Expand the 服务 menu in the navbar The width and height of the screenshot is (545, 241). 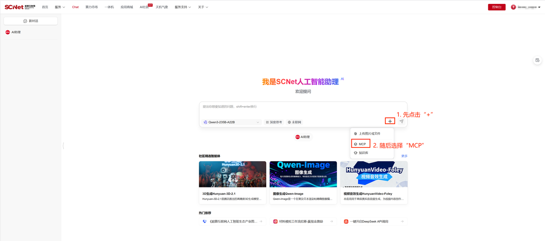click(60, 7)
